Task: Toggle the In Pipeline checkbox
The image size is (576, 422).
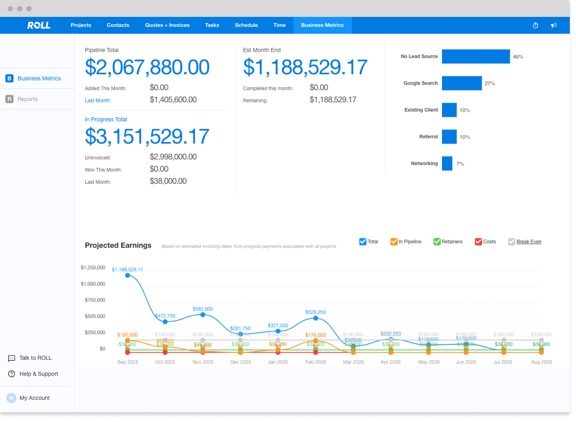Action: (x=394, y=242)
